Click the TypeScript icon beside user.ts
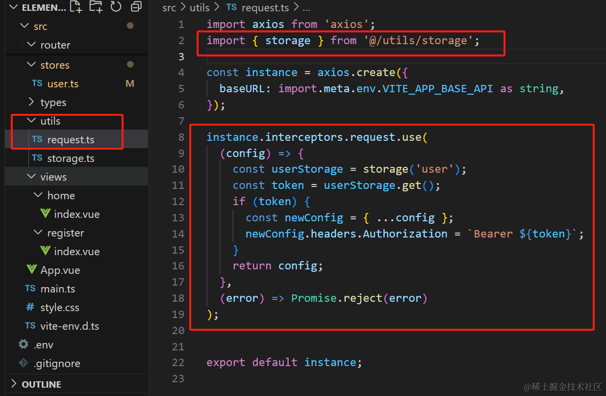The image size is (606, 396). [x=37, y=83]
